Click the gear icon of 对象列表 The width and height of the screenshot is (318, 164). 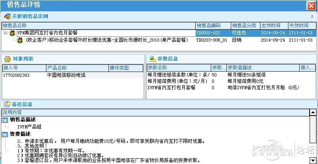tap(7, 59)
